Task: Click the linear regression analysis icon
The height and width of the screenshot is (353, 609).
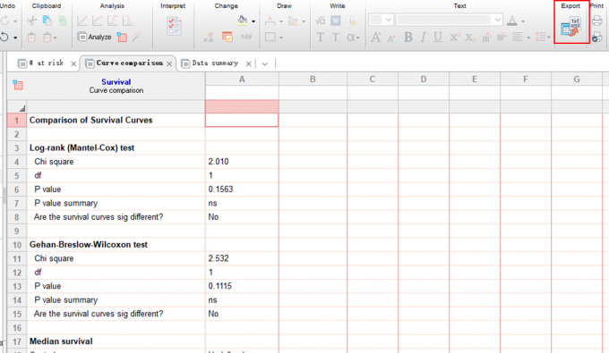Action: click(82, 21)
